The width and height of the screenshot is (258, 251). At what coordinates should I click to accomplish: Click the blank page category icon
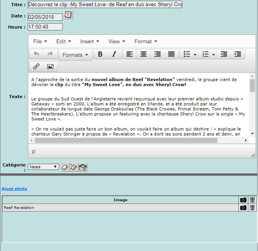click(x=65, y=167)
